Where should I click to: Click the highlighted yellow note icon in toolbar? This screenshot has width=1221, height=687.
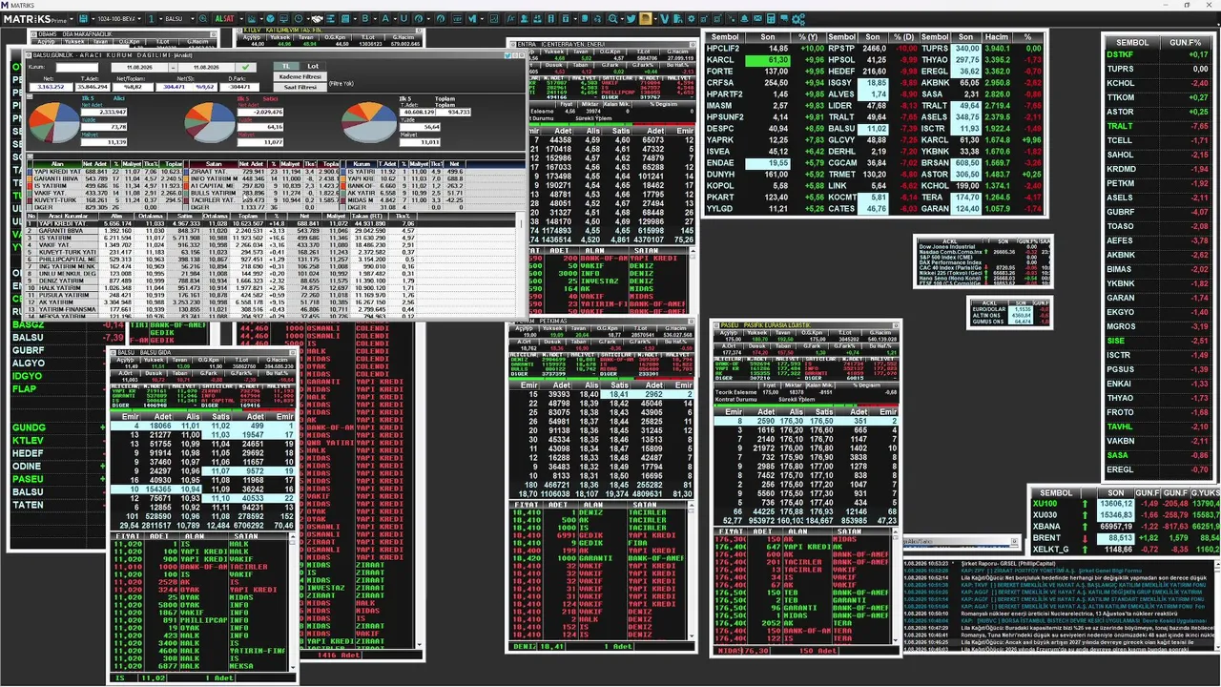pos(646,18)
